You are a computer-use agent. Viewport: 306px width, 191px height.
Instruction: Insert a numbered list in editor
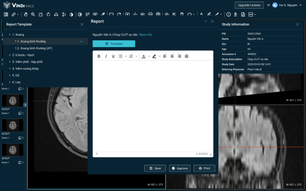(x=131, y=57)
